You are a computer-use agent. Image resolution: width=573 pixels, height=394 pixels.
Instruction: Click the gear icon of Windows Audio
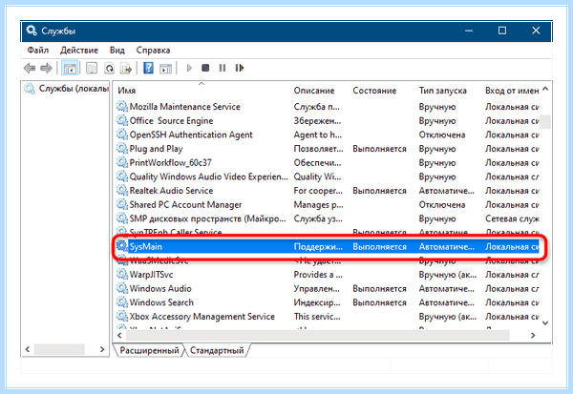pyautogui.click(x=122, y=288)
